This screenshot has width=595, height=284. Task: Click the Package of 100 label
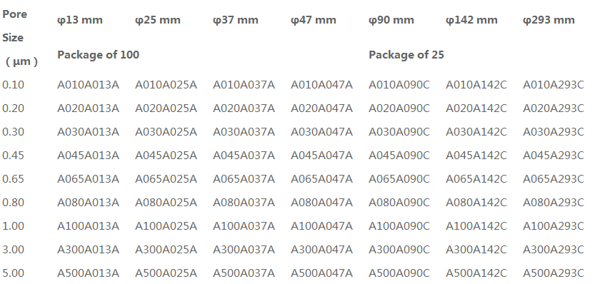pyautogui.click(x=98, y=55)
